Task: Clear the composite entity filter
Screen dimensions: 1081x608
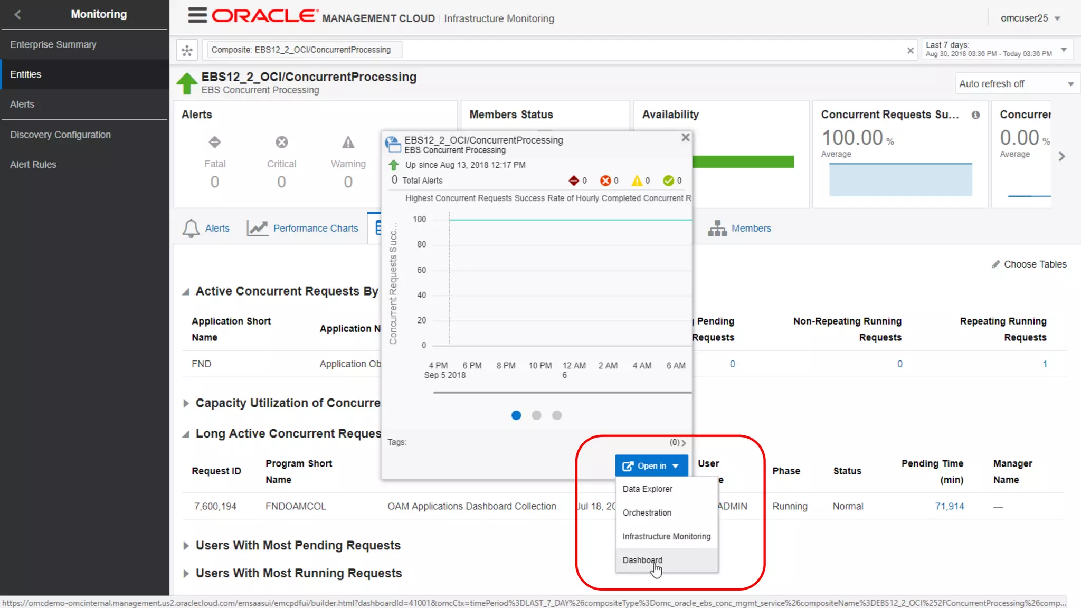Action: coord(911,50)
